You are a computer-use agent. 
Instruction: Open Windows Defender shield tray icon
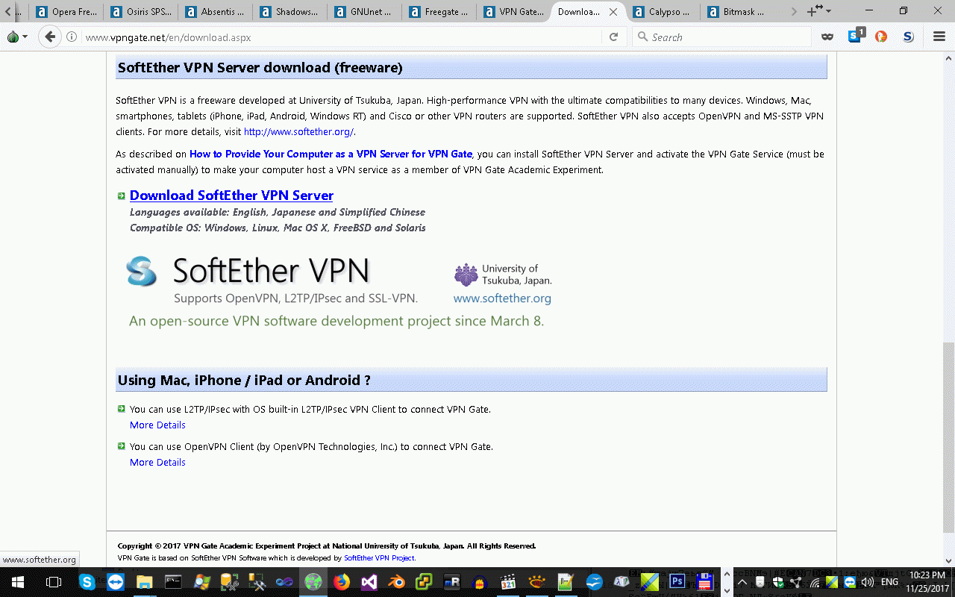[x=778, y=582]
